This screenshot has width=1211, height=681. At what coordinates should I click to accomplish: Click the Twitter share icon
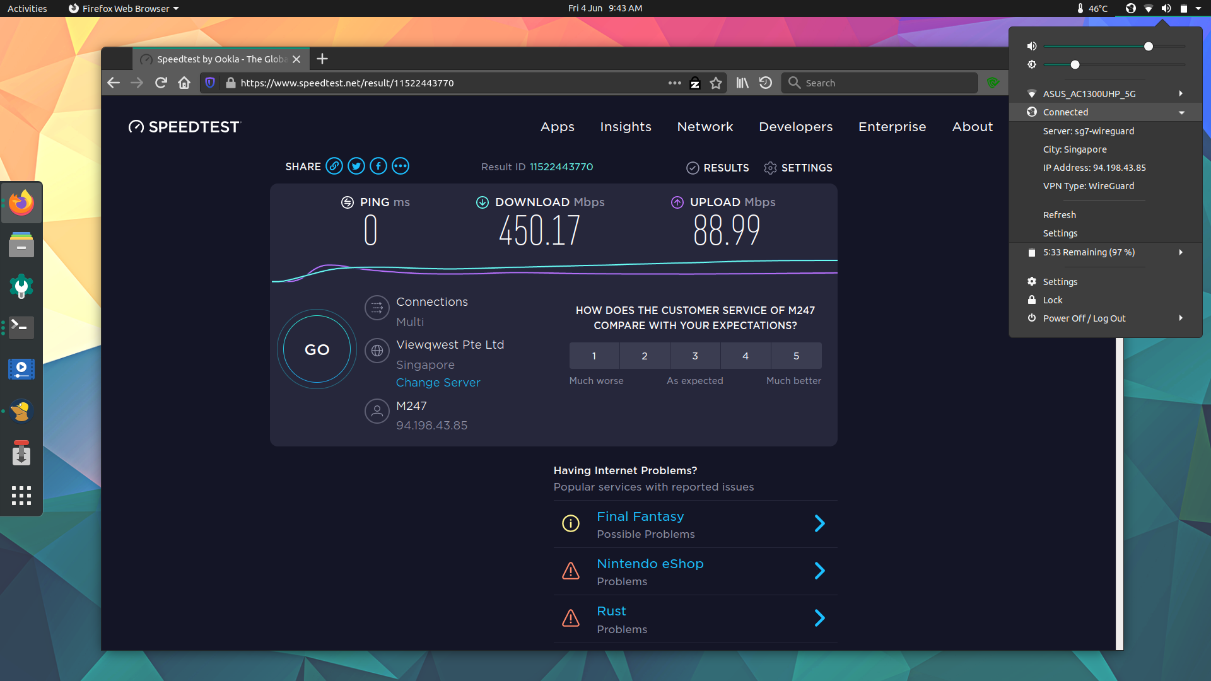click(356, 166)
